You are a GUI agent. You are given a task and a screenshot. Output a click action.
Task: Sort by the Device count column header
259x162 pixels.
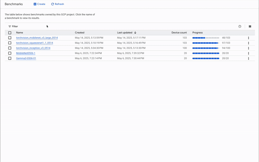(179, 33)
